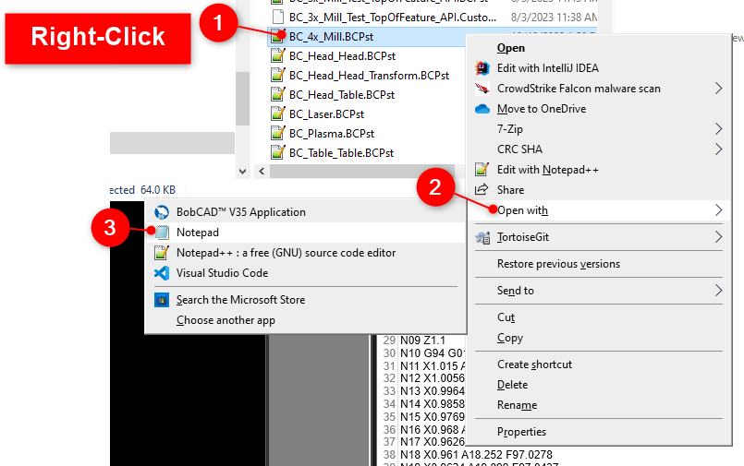Image resolution: width=744 pixels, height=466 pixels.
Task: Click the TortoiseGit icon
Action: pyautogui.click(x=482, y=237)
